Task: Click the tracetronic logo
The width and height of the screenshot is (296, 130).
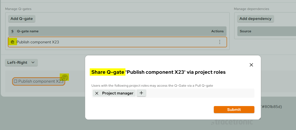Action: click(x=232, y=122)
